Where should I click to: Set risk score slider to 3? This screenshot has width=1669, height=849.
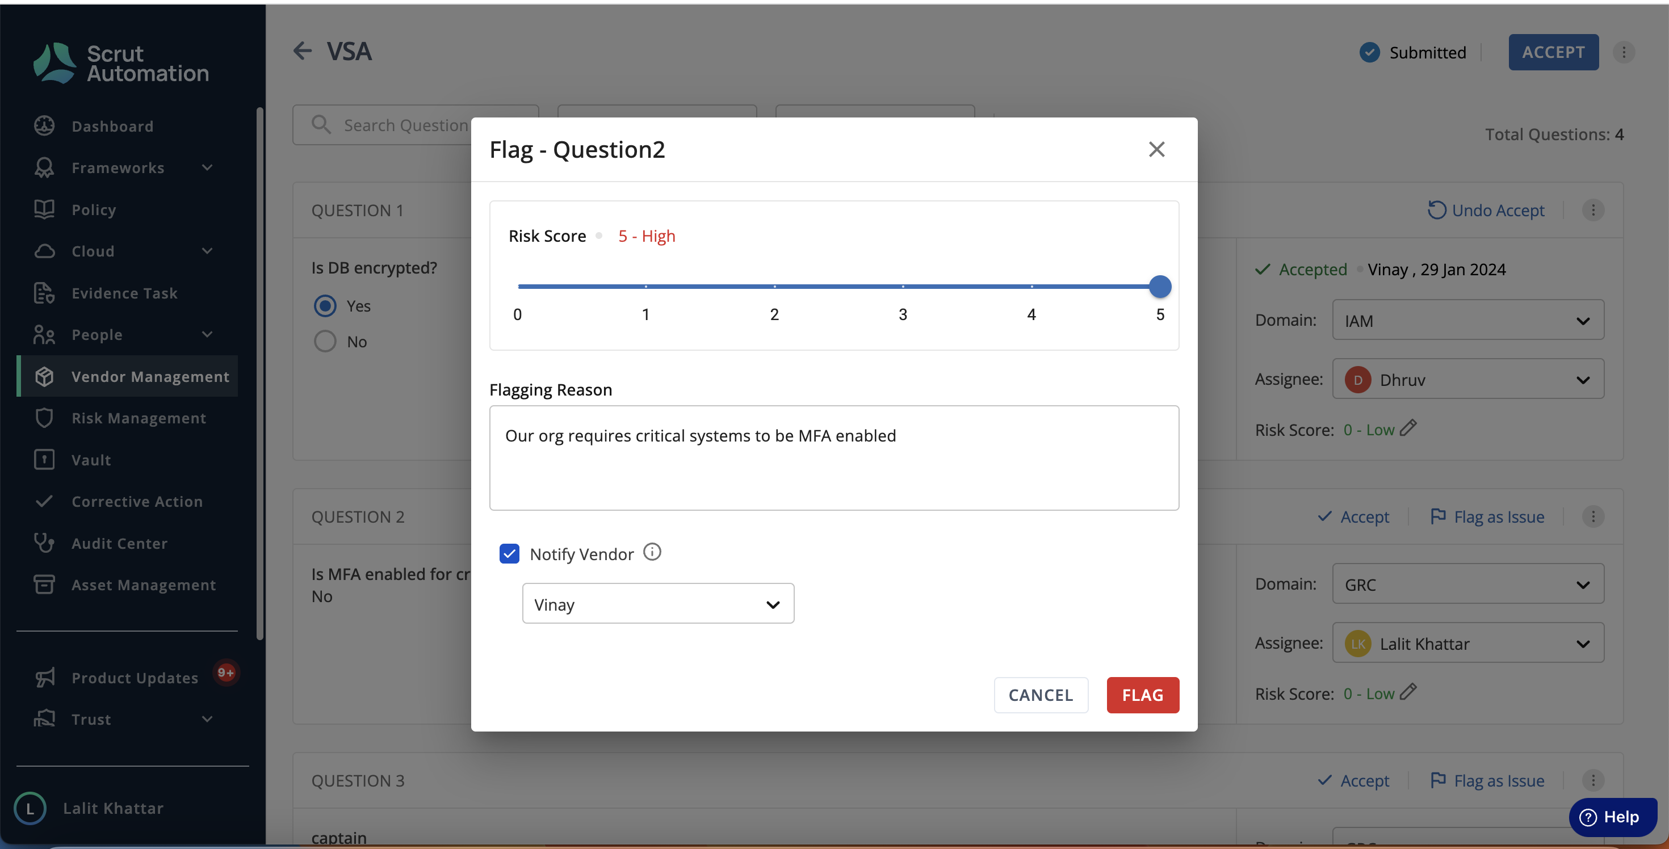[x=903, y=286]
